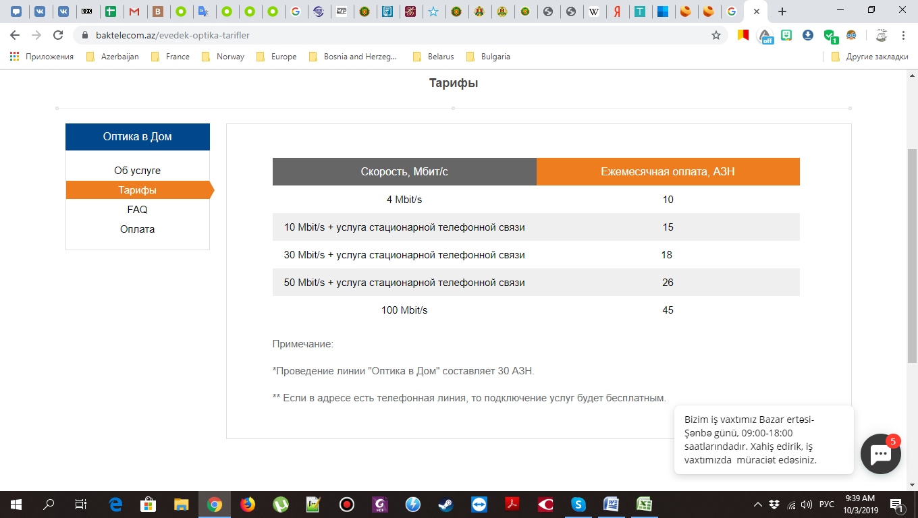918x518 pixels.
Task: Open Adobe Acrobat Reader from the taskbar
Action: [x=512, y=505]
